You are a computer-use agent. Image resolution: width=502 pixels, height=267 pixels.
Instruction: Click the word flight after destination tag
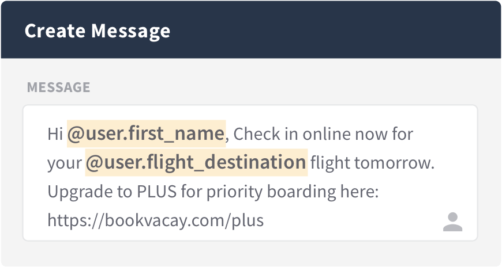click(x=331, y=163)
